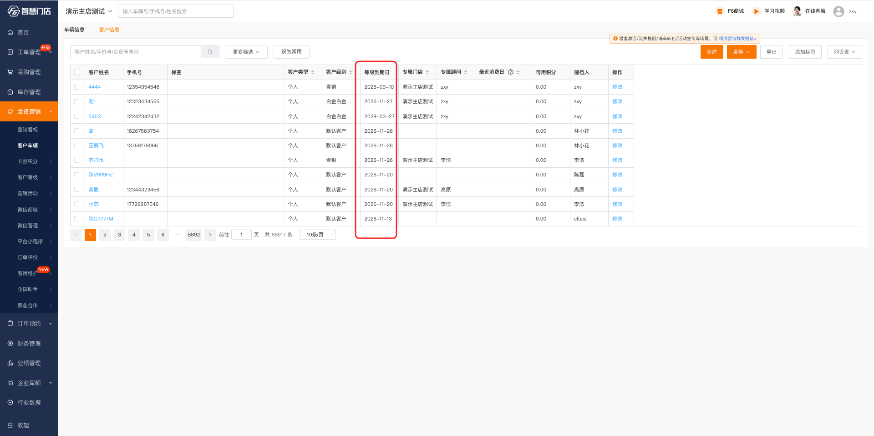874x436 pixels.
Task: Toggle the select-all checkbox in table header
Action: pos(76,72)
